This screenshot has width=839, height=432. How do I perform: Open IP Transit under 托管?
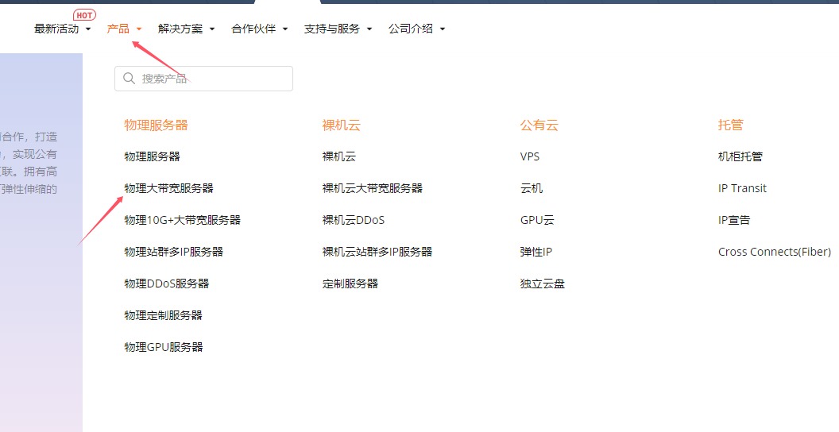point(742,188)
